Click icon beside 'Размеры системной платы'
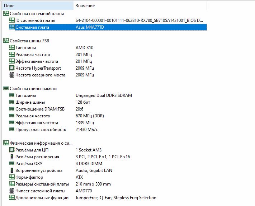 (12, 184)
